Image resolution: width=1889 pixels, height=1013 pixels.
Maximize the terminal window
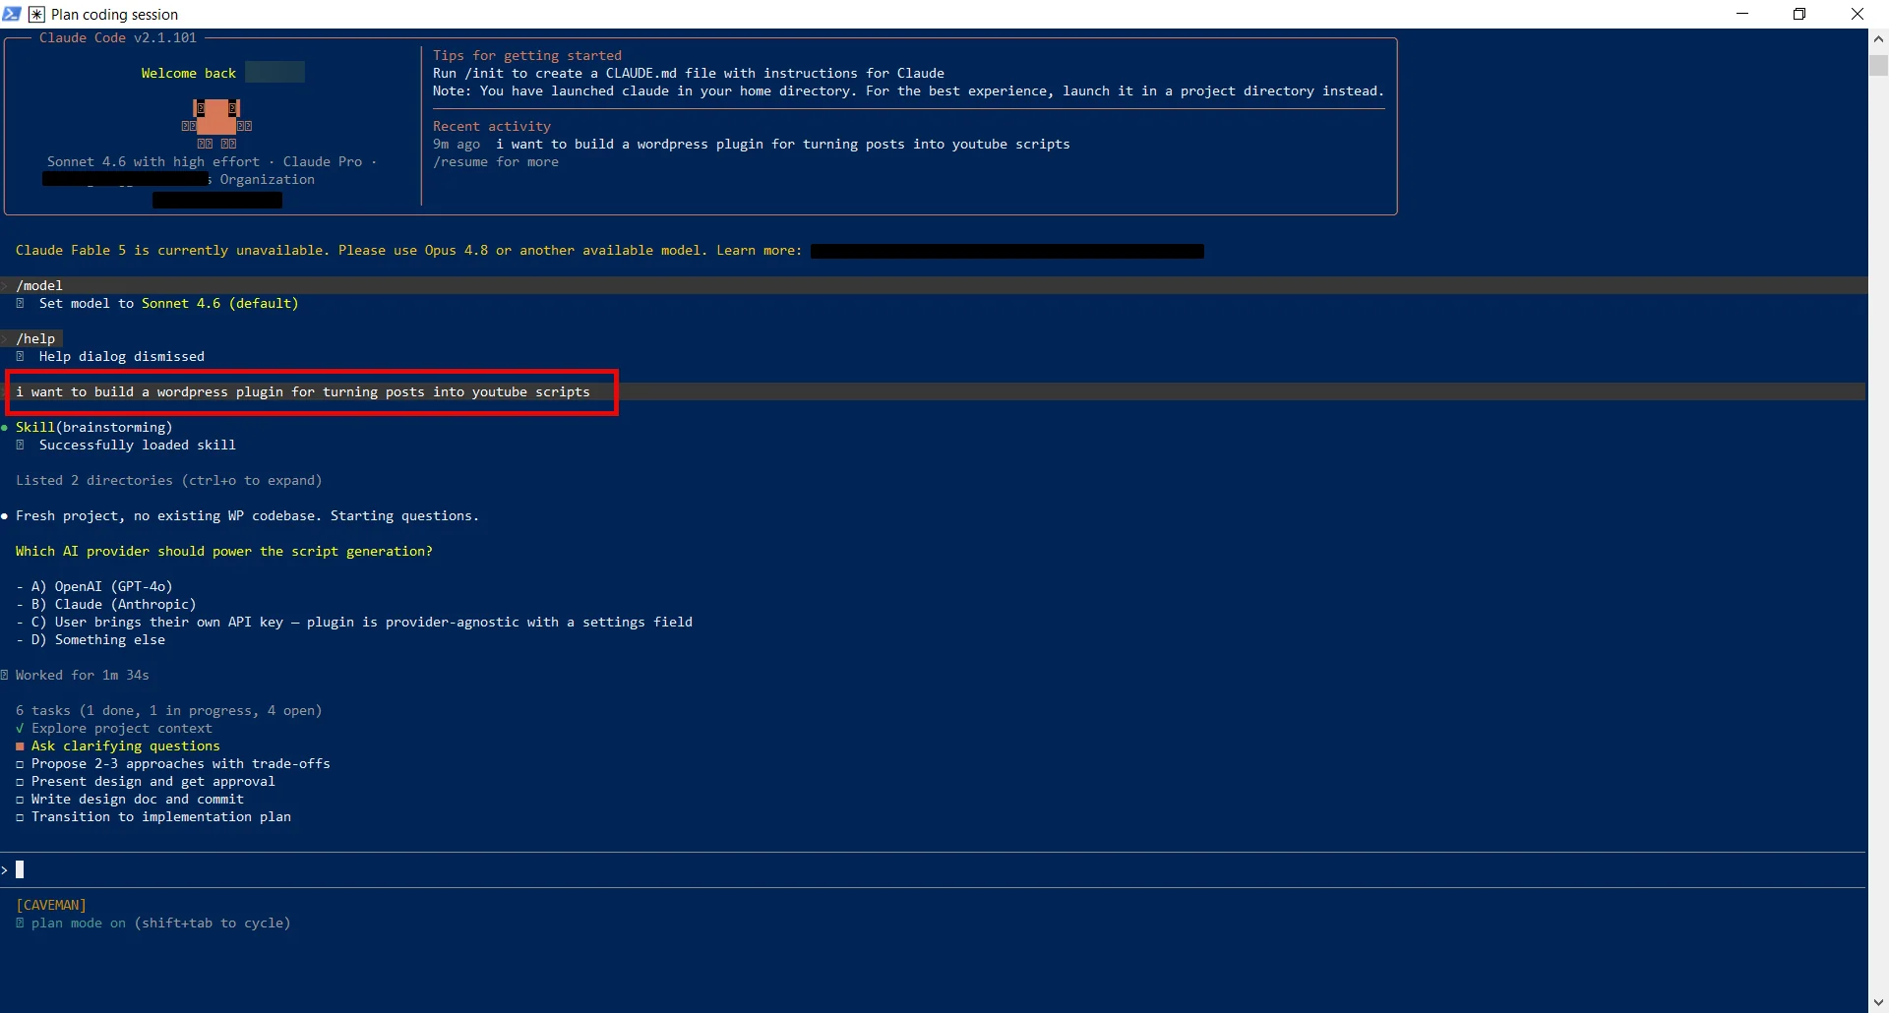pyautogui.click(x=1799, y=14)
